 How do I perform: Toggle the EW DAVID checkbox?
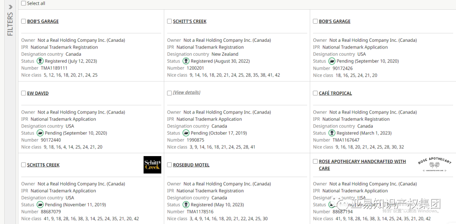(x=24, y=93)
